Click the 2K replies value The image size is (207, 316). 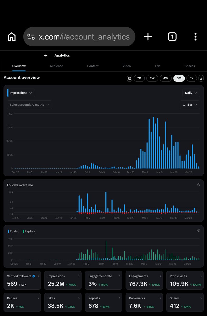[x=11, y=306]
